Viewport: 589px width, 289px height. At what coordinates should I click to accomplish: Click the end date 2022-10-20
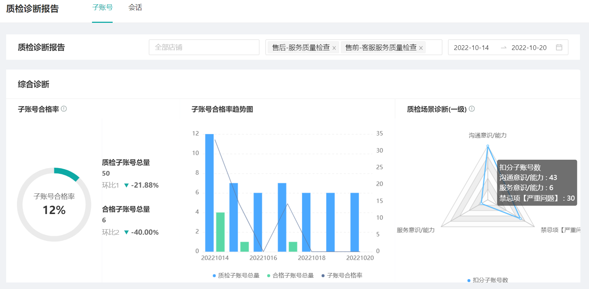pos(529,48)
